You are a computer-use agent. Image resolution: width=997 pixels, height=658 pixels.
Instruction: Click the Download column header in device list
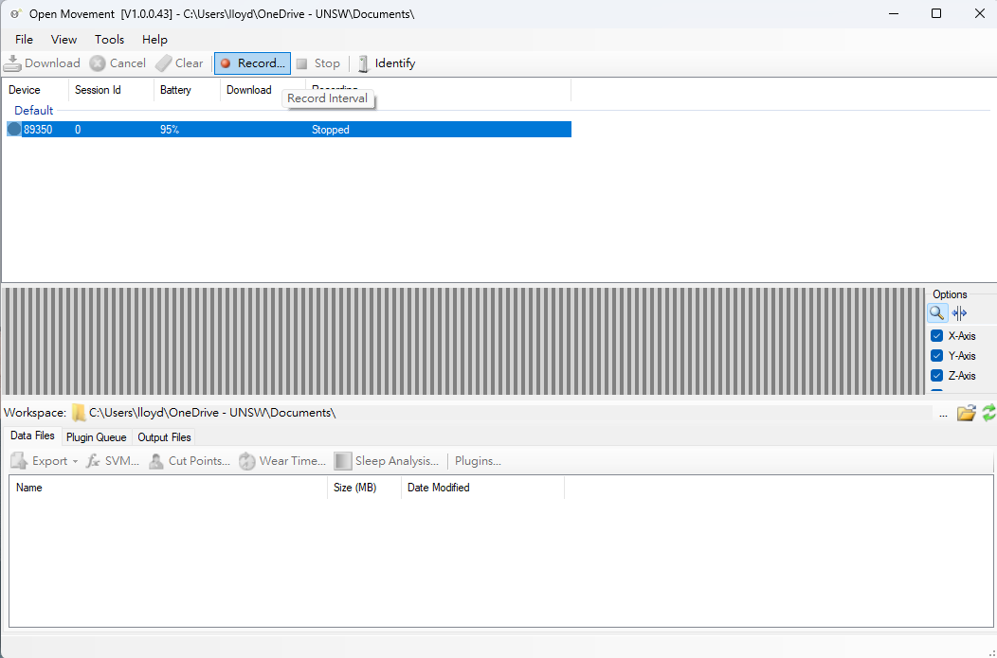point(249,90)
